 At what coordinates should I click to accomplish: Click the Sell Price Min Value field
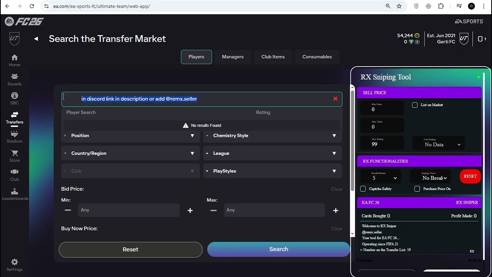(382, 108)
